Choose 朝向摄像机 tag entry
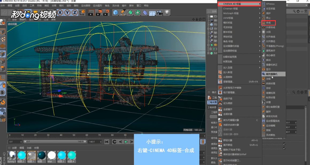 (274, 74)
